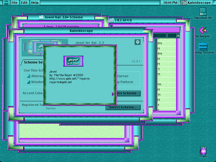
Task: Click the Cursor option label
Action: point(123,76)
